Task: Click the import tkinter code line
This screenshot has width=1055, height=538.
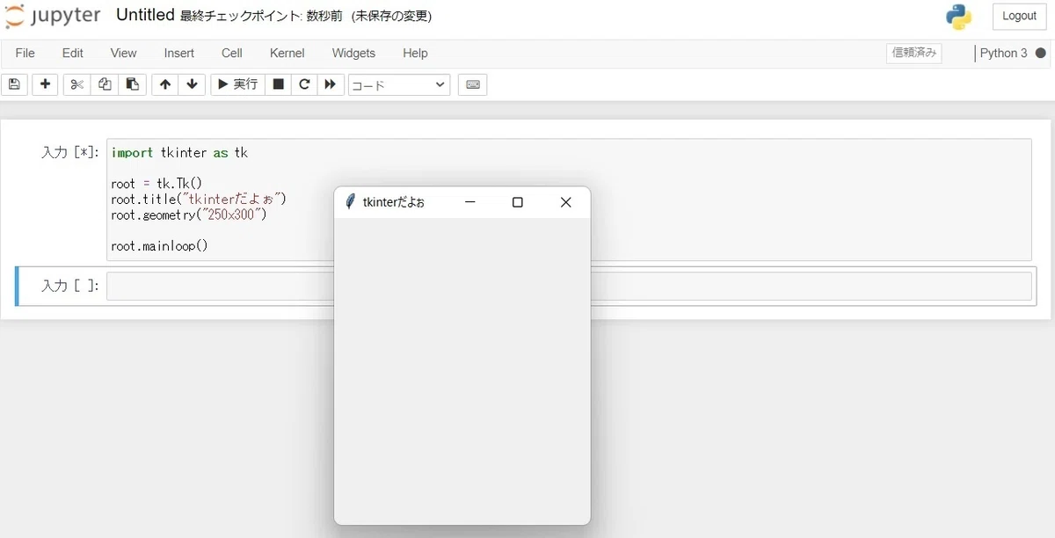Action: click(x=179, y=153)
